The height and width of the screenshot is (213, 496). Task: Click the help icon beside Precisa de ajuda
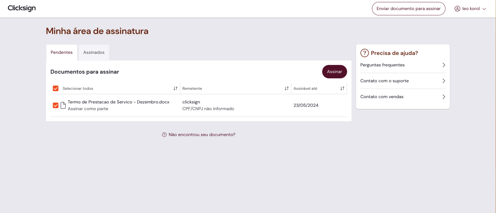pos(365,53)
